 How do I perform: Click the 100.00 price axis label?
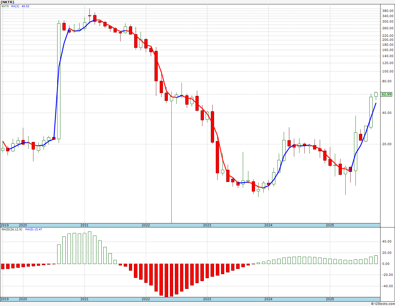pos(388,71)
